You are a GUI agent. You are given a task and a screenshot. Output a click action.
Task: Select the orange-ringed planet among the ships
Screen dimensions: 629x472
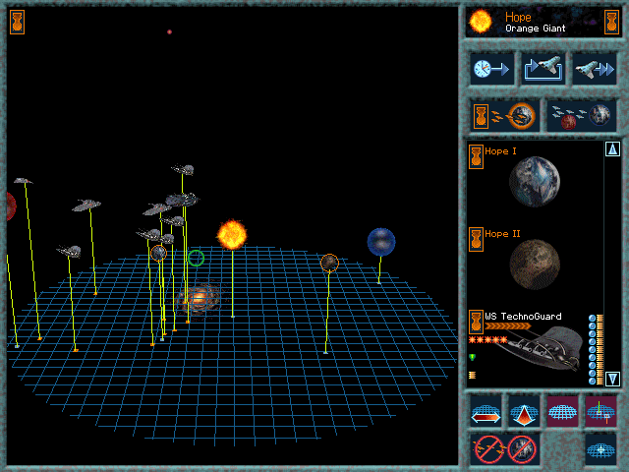159,254
